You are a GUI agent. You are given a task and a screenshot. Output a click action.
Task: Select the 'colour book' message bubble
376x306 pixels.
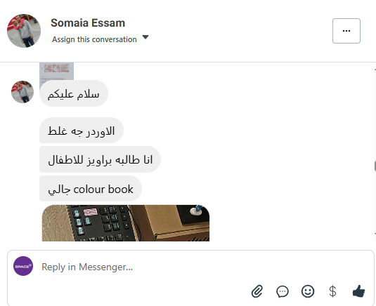tap(91, 189)
